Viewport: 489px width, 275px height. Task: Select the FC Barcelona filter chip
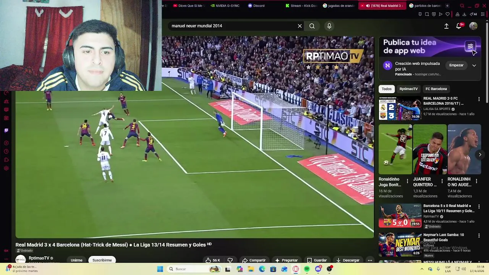point(436,89)
